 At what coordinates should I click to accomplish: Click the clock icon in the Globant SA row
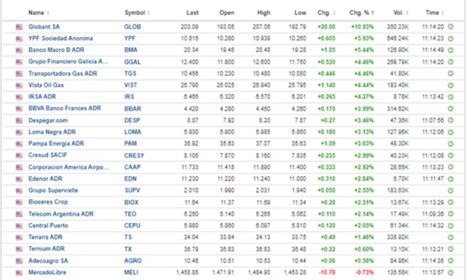[450, 27]
